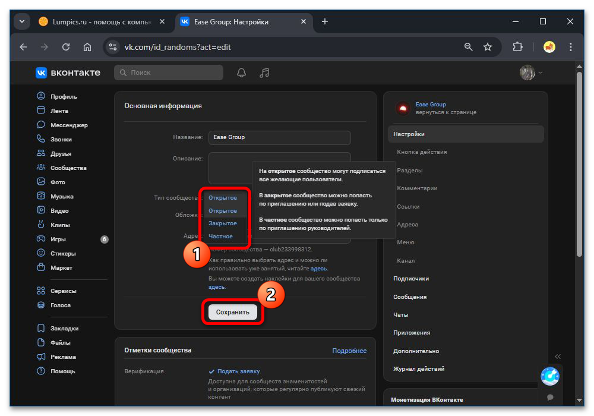594x416 pixels.
Task: Select Частное community type option
Action: 220,237
